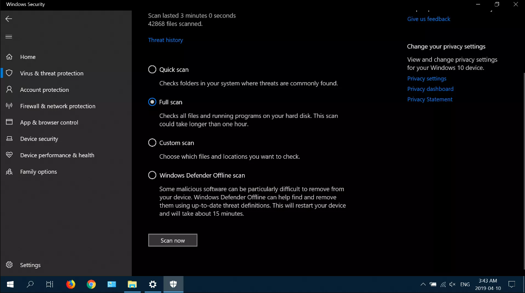Image resolution: width=525 pixels, height=293 pixels.
Task: Launch Chrome from the taskbar
Action: (x=91, y=285)
